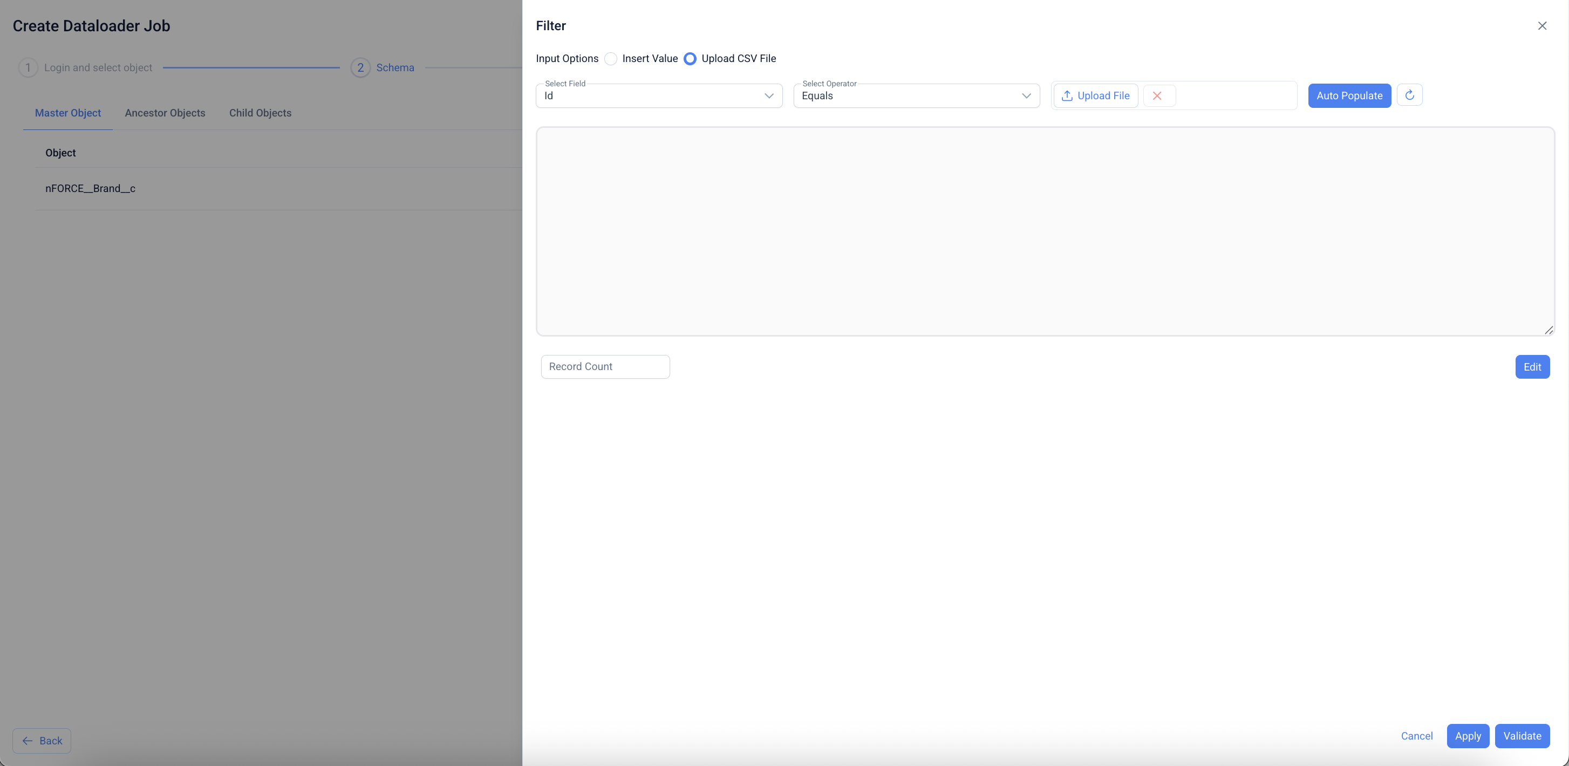Click the Validate button
Viewport: 1569px width, 766px height.
pyautogui.click(x=1522, y=736)
